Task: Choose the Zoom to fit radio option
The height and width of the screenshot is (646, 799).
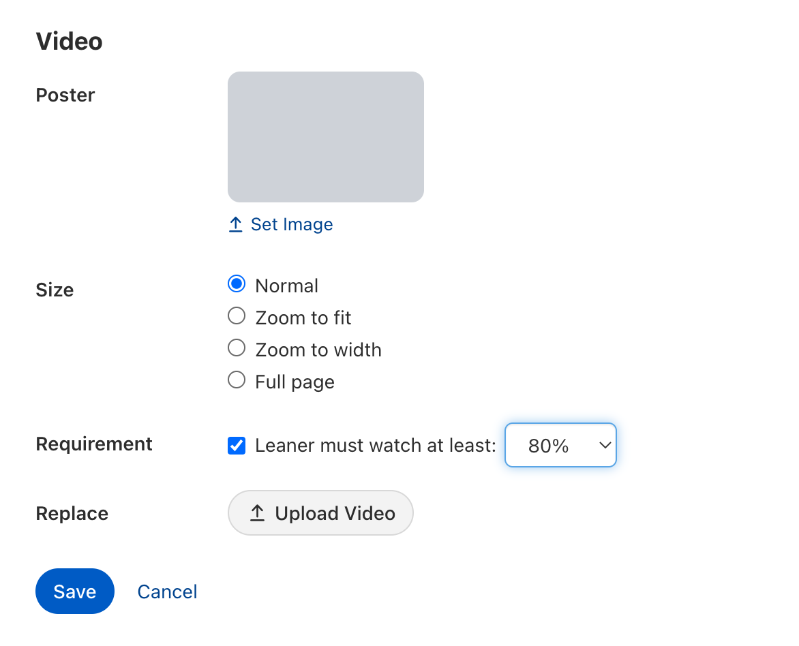Action: [237, 316]
